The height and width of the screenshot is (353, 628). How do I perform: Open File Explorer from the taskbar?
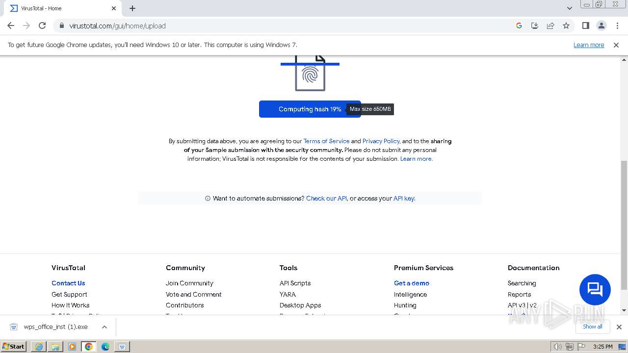55,346
